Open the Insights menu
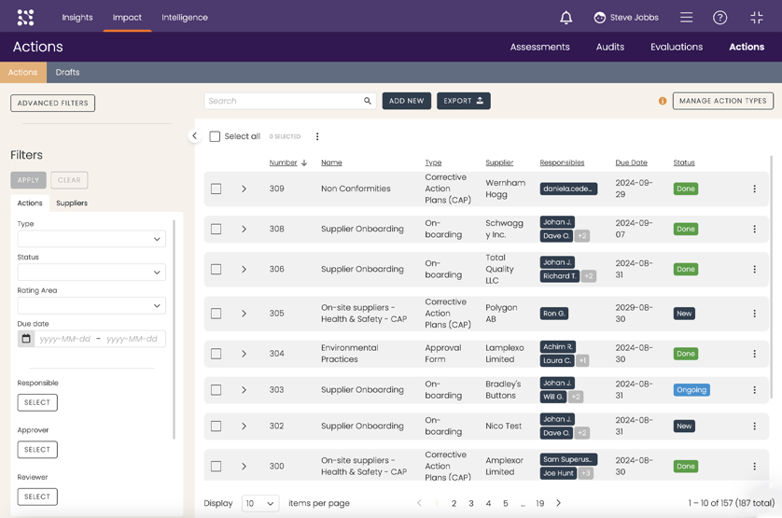Image resolution: width=782 pixels, height=518 pixels. pos(77,18)
